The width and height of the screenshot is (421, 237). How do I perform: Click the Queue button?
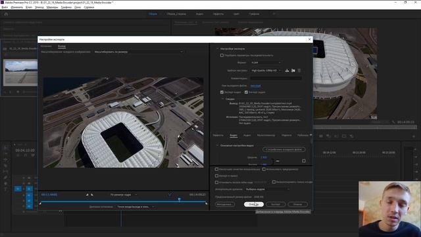click(254, 204)
